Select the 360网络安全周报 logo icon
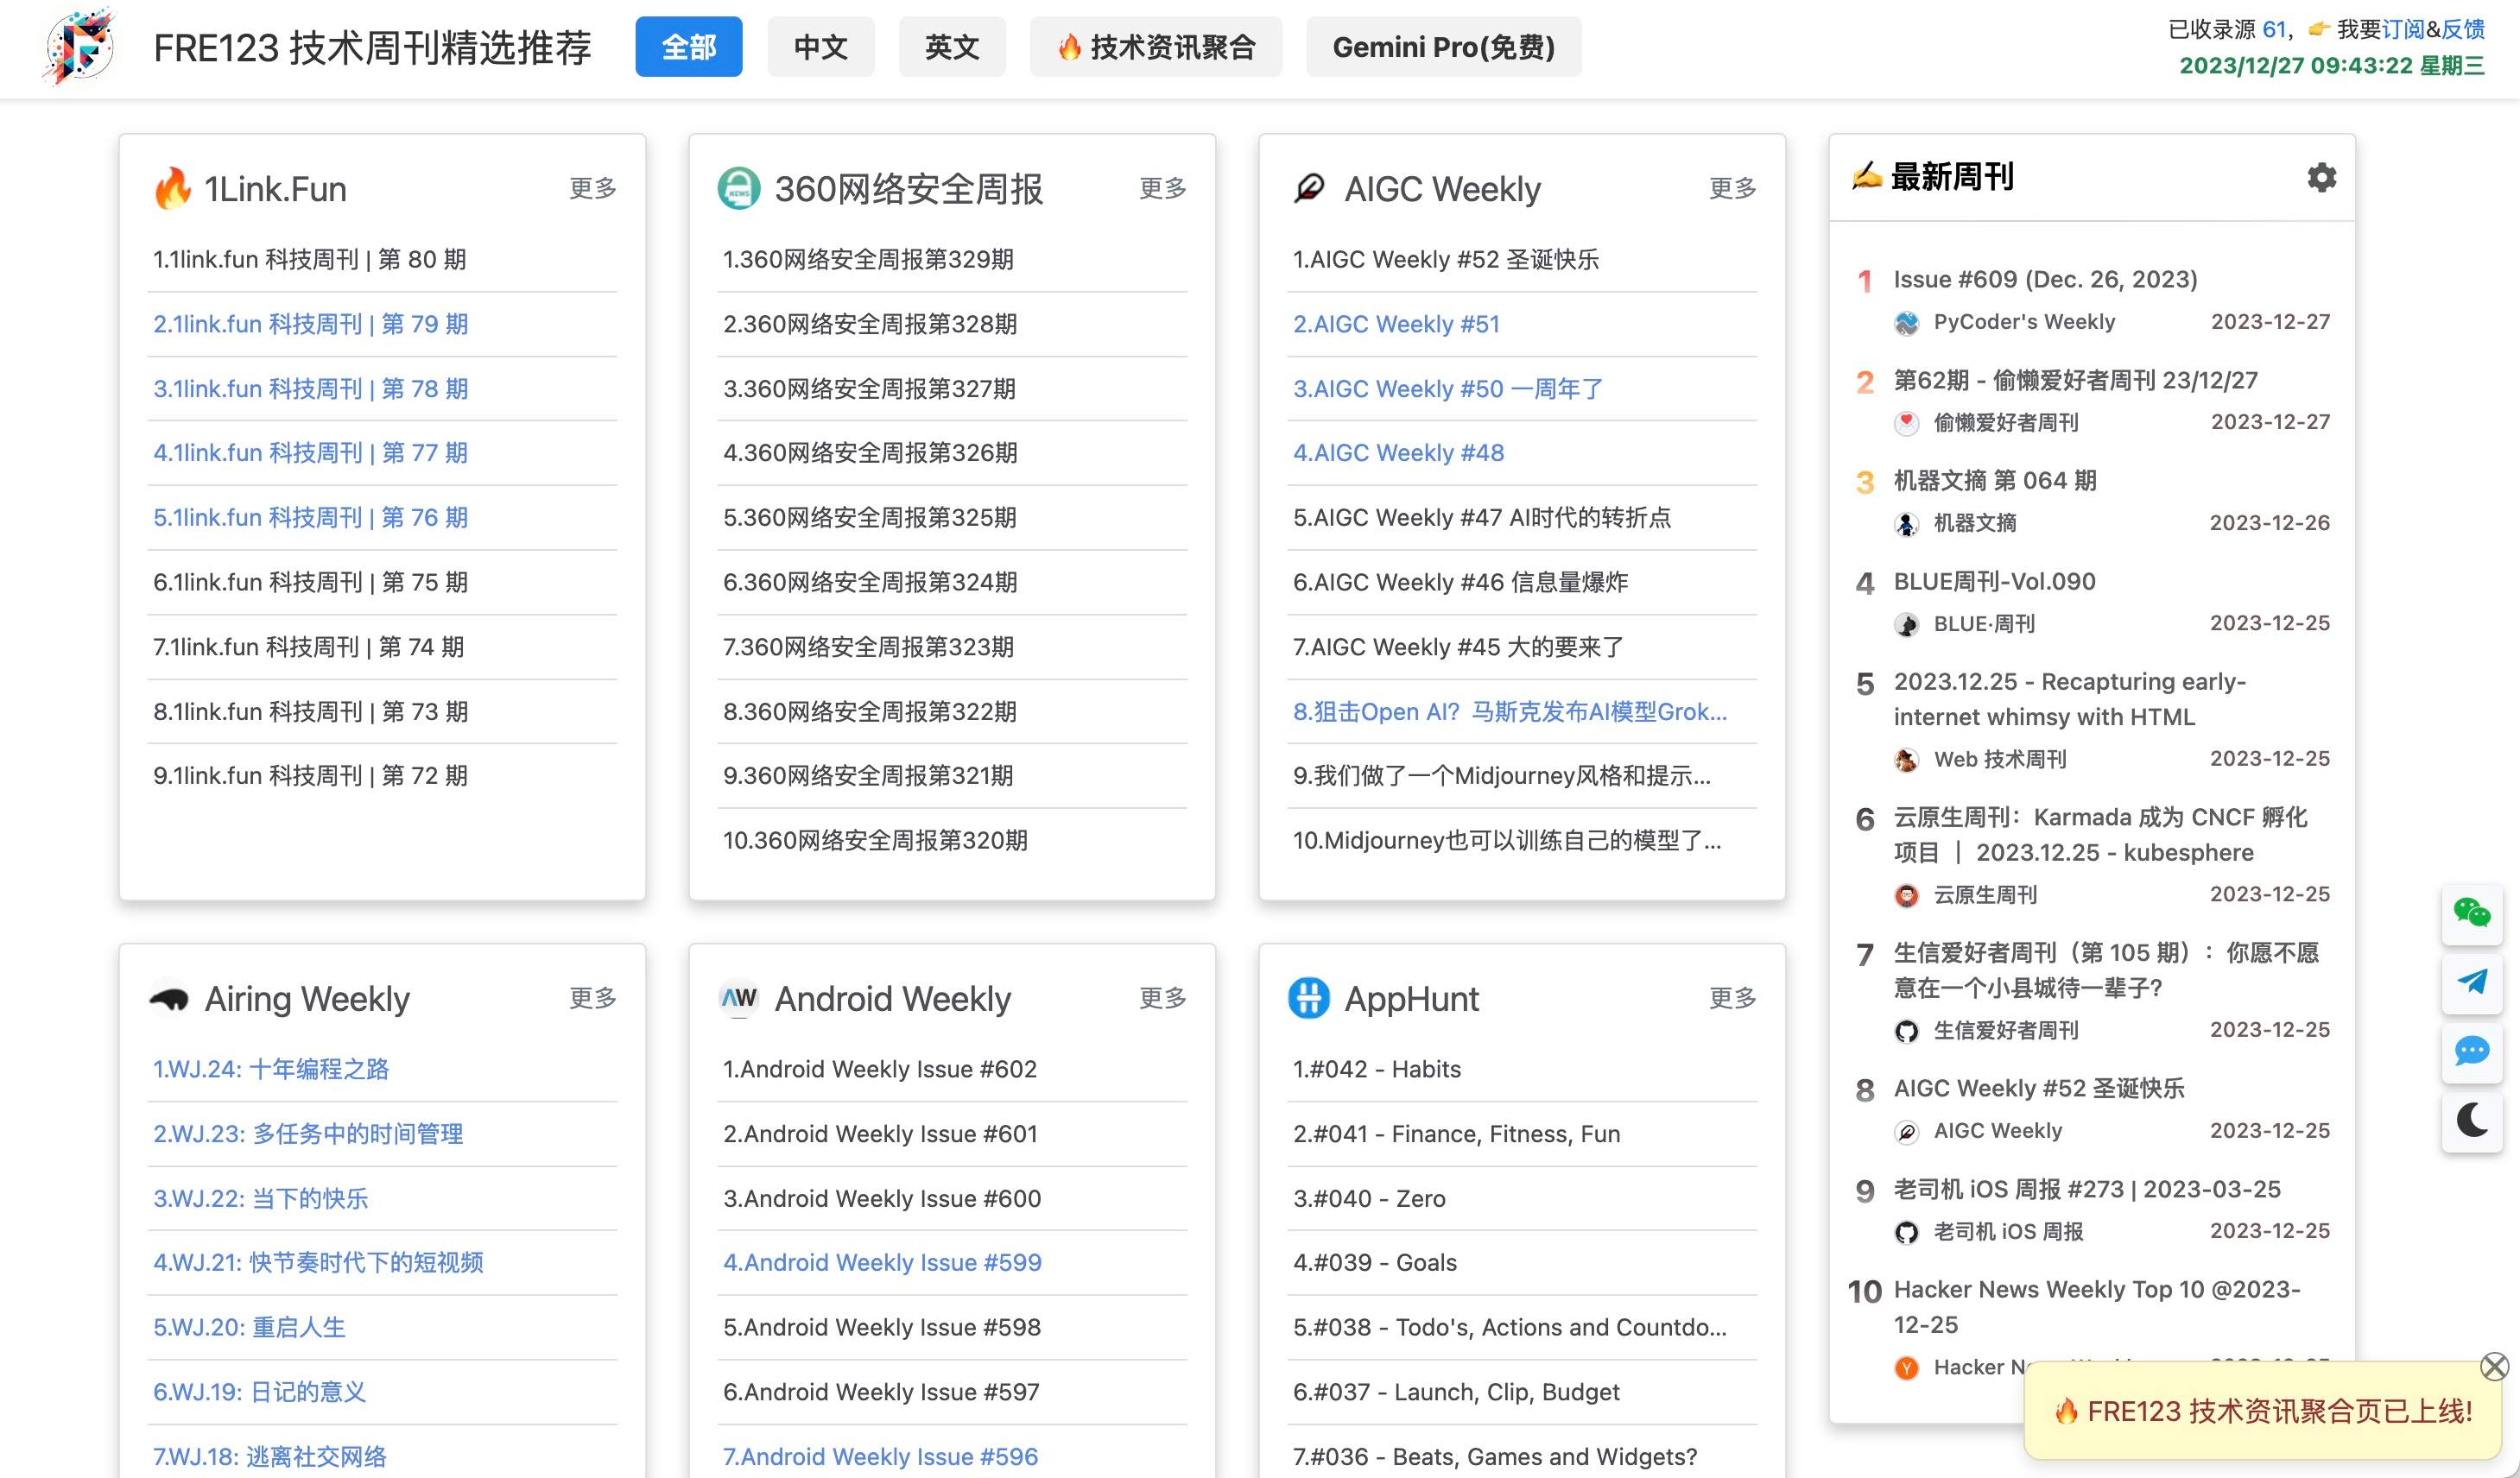2520x1478 pixels. coord(739,188)
